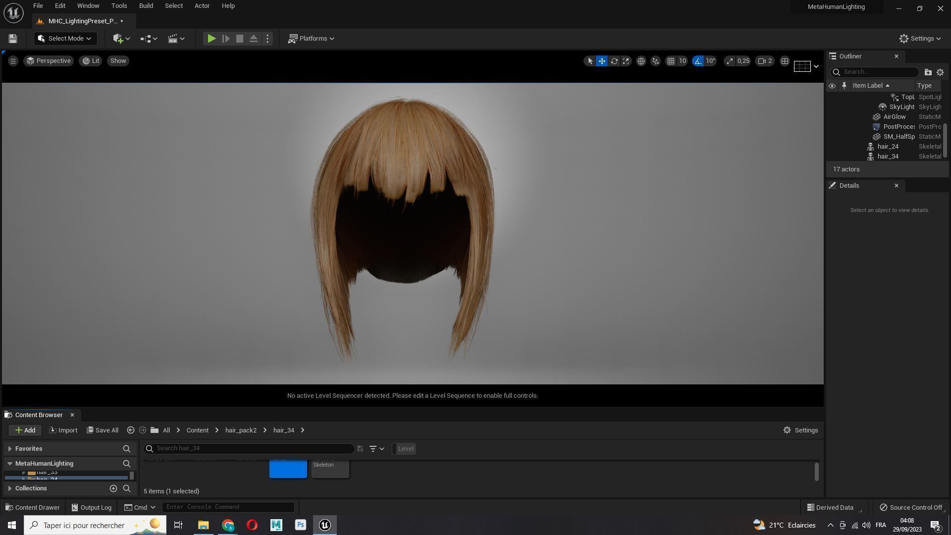Open the hair_pack2 breadcrumb folder
Screen dimensions: 951x535
(x=241, y=430)
